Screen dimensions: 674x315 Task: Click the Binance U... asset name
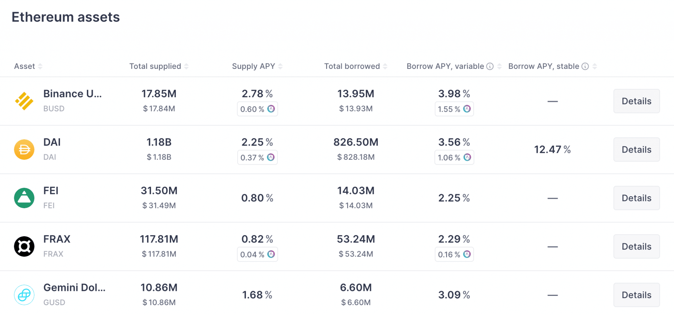(72, 94)
